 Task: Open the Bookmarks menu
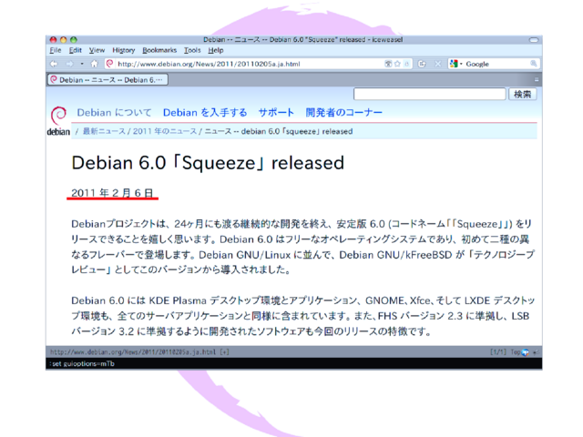159,50
